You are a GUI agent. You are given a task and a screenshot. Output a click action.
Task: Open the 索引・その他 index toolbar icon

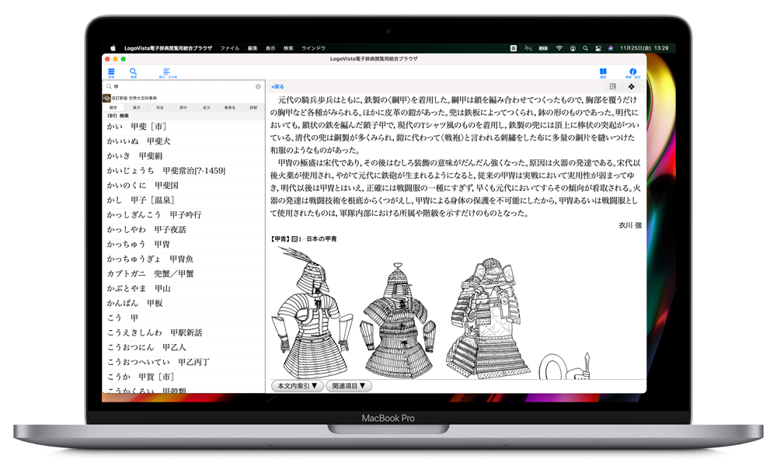click(167, 73)
